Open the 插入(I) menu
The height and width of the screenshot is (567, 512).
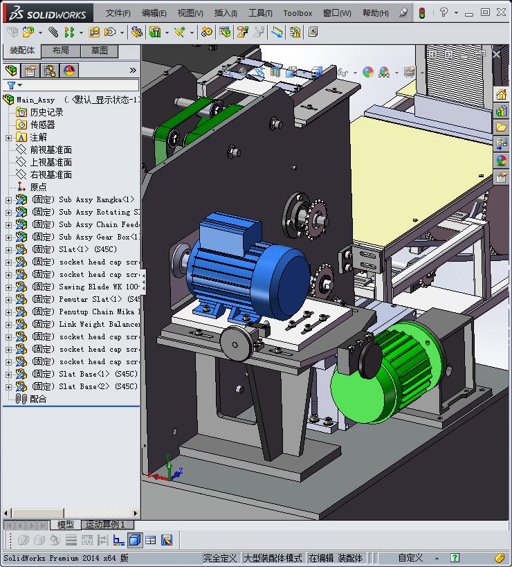[x=226, y=13]
